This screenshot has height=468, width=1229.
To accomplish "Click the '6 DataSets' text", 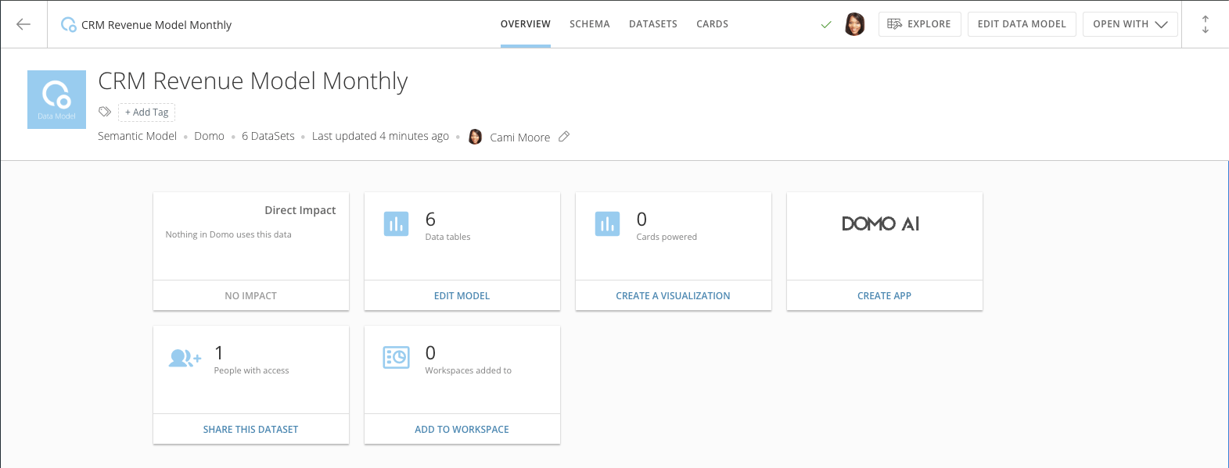I will tap(268, 136).
